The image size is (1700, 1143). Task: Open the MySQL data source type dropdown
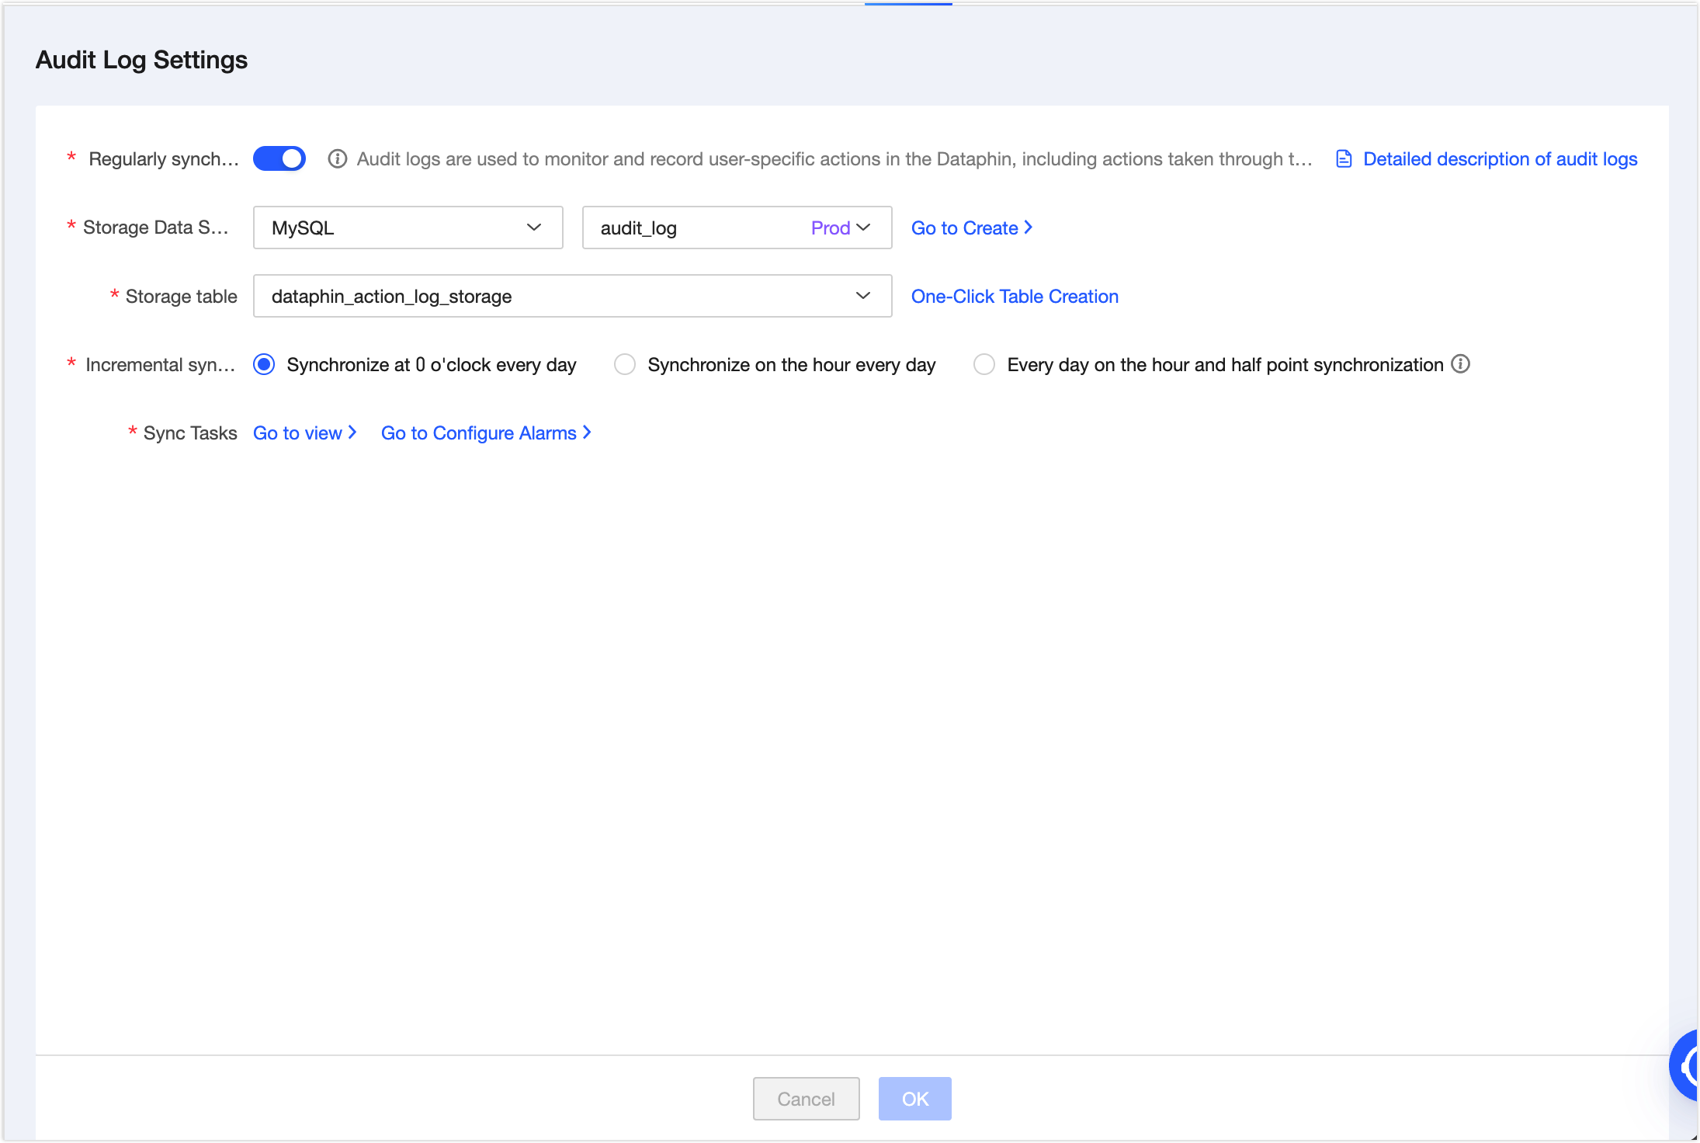tap(408, 228)
